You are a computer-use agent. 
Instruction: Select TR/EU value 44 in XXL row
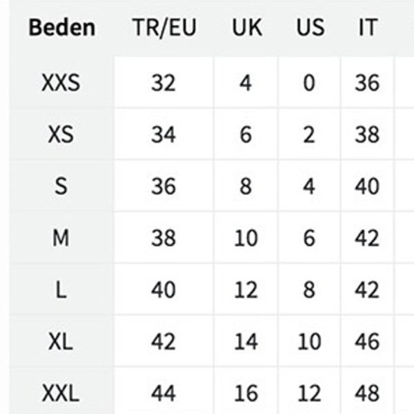pos(163,393)
